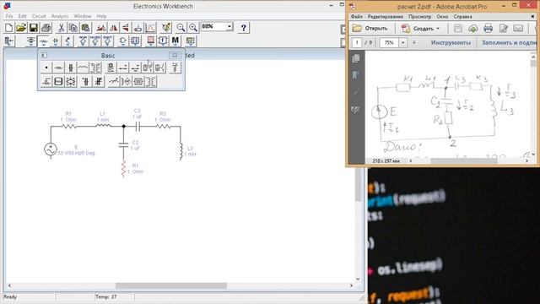Open the Window menu in Workbench
540x304 pixels.
point(83,16)
